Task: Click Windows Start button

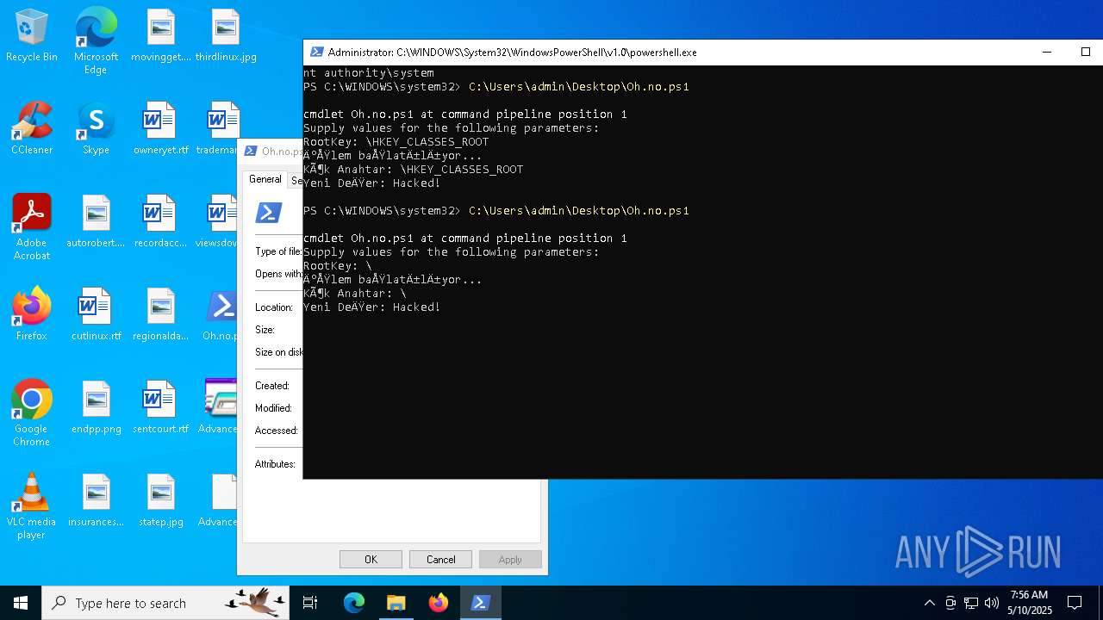Action: 21,603
